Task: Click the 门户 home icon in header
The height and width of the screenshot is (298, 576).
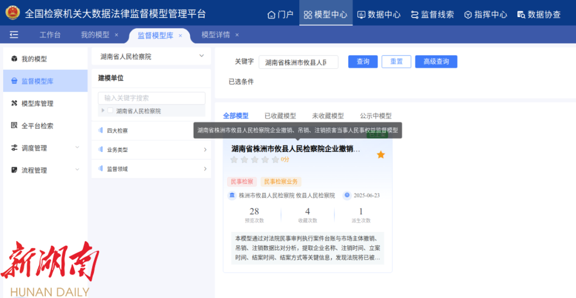Action: click(x=271, y=14)
